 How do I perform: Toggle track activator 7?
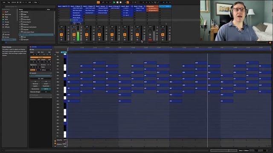[137, 35]
